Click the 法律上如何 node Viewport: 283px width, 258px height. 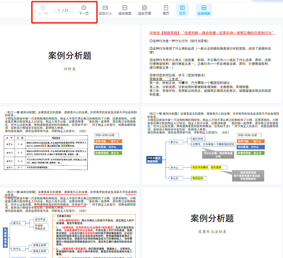coord(40,245)
